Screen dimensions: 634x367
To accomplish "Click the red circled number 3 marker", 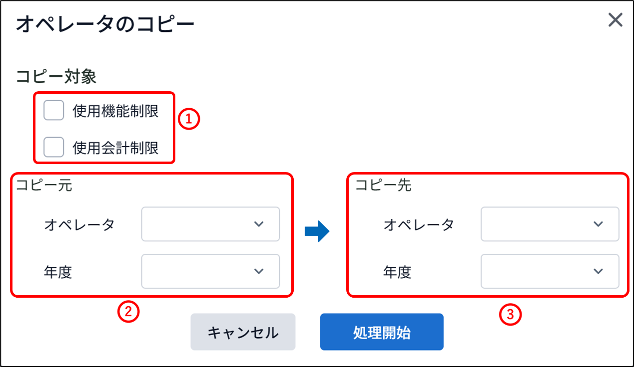I will tap(511, 314).
